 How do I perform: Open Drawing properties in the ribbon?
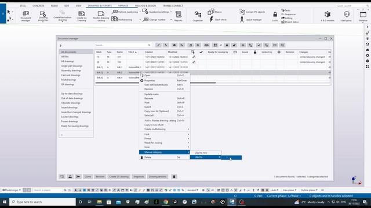point(43,16)
